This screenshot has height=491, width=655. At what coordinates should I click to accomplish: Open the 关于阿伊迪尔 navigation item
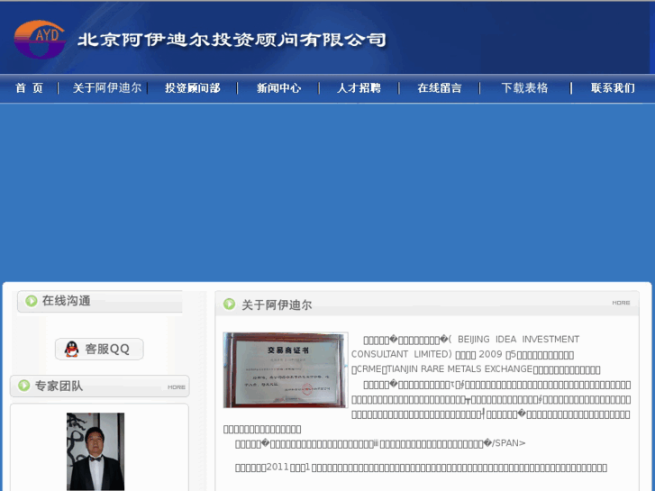point(107,87)
